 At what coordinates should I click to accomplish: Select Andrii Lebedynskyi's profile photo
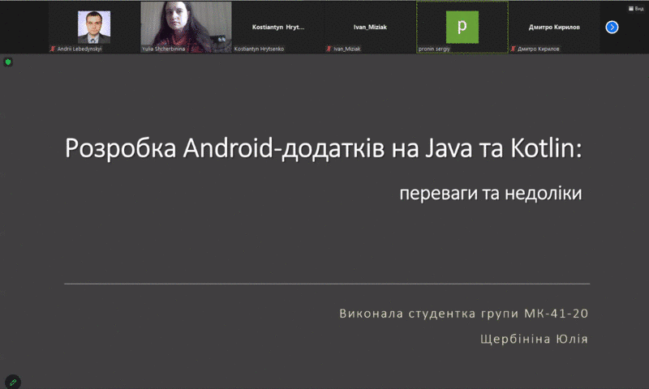(93, 27)
